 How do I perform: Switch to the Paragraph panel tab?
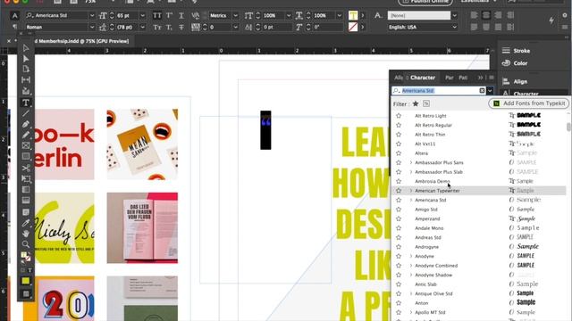(449, 78)
